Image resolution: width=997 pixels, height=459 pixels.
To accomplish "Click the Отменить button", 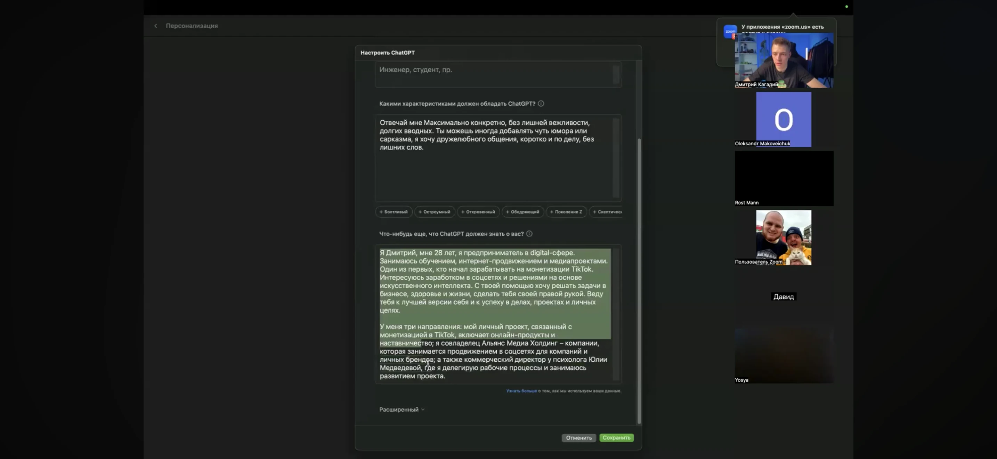I will pyautogui.click(x=578, y=438).
